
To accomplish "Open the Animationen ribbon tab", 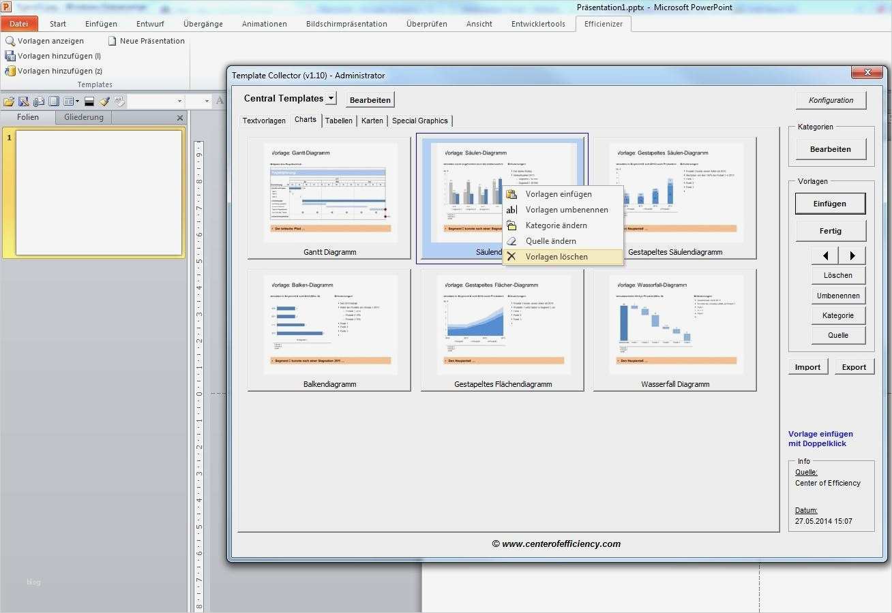I will tap(265, 24).
